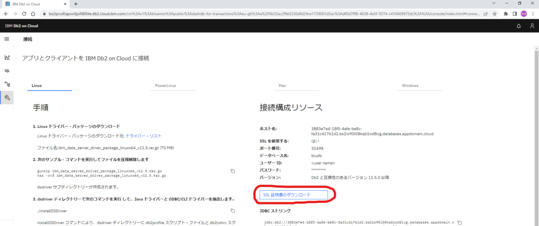Open the notifications bell
Screen dimensions: 539x226
[518, 26]
